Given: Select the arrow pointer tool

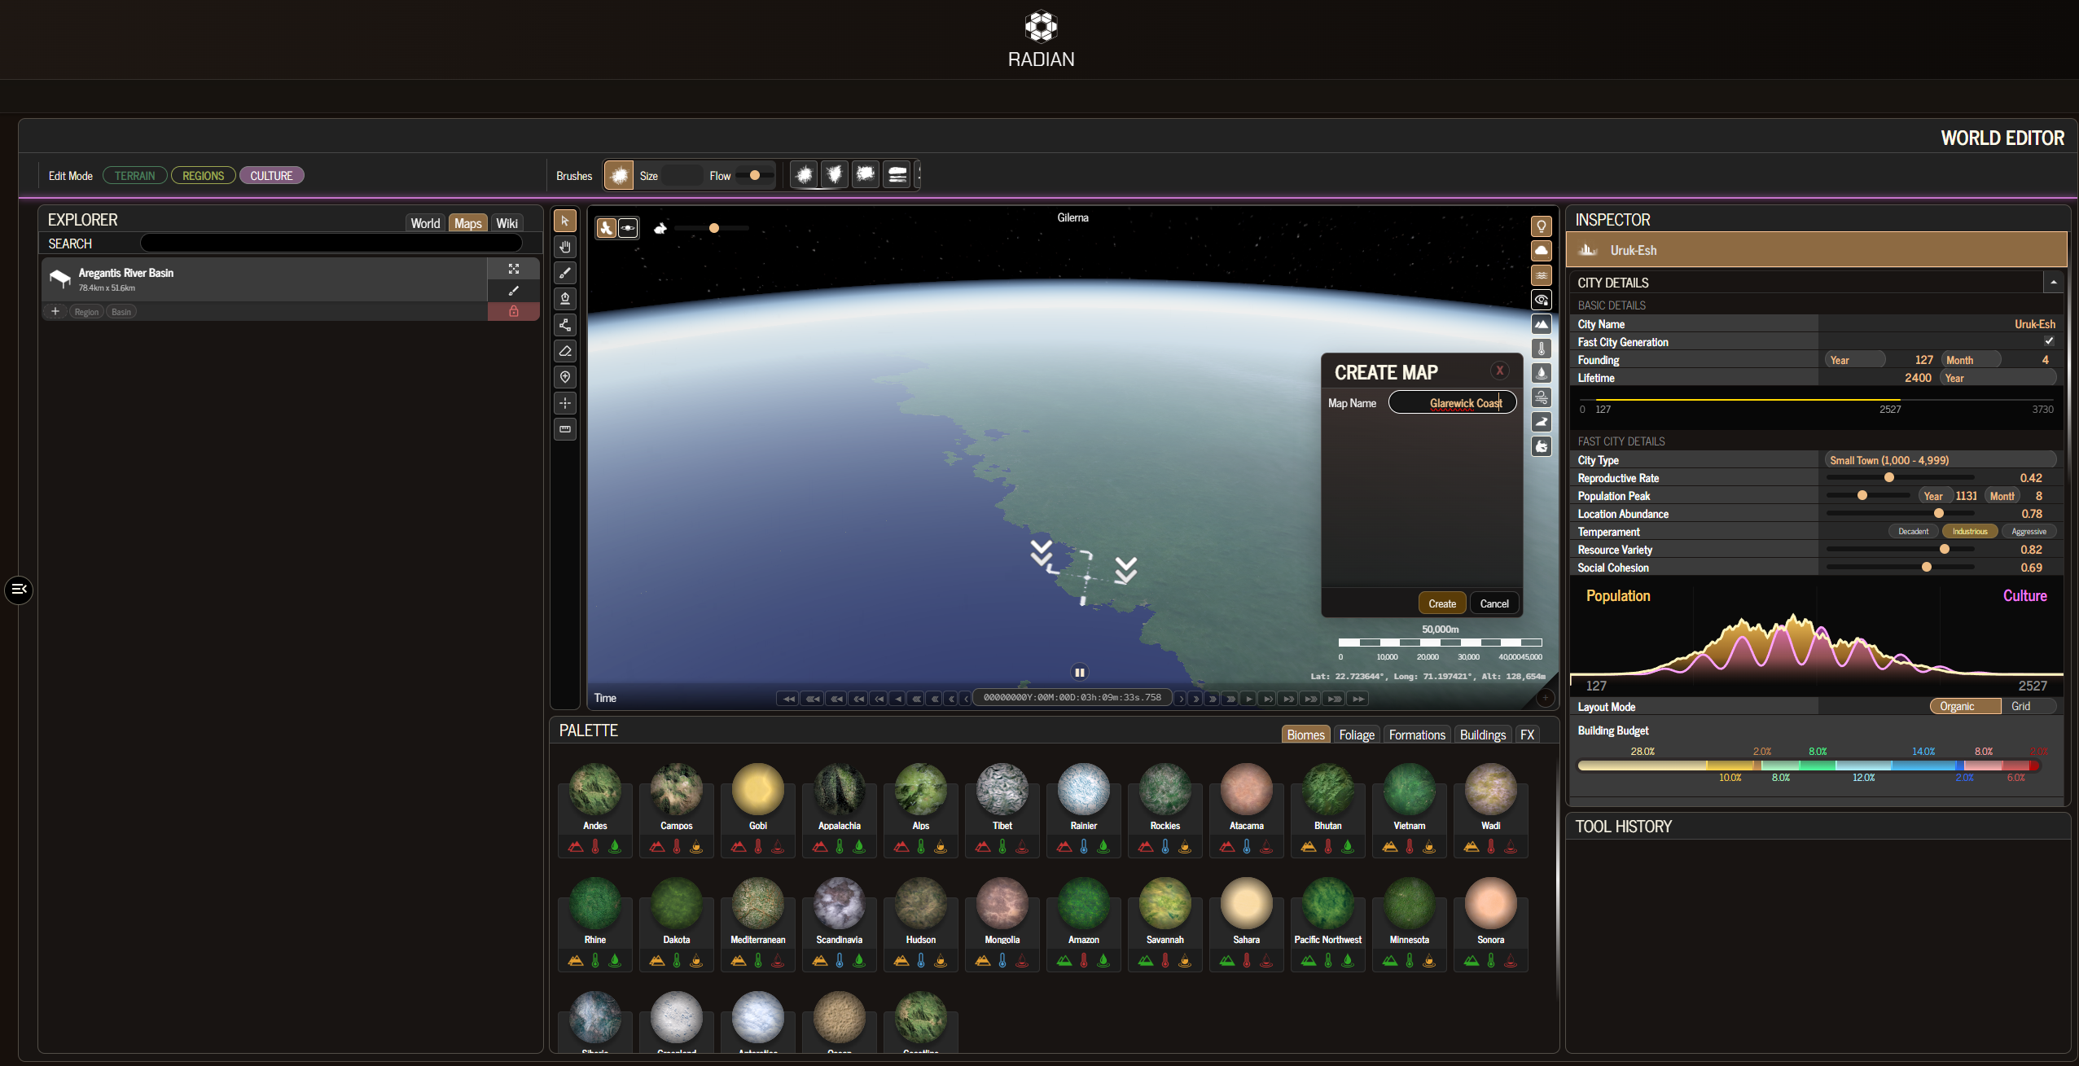Looking at the screenshot, I should 565,221.
